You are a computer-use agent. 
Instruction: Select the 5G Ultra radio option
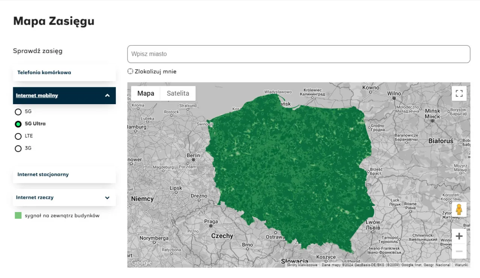[x=18, y=124]
